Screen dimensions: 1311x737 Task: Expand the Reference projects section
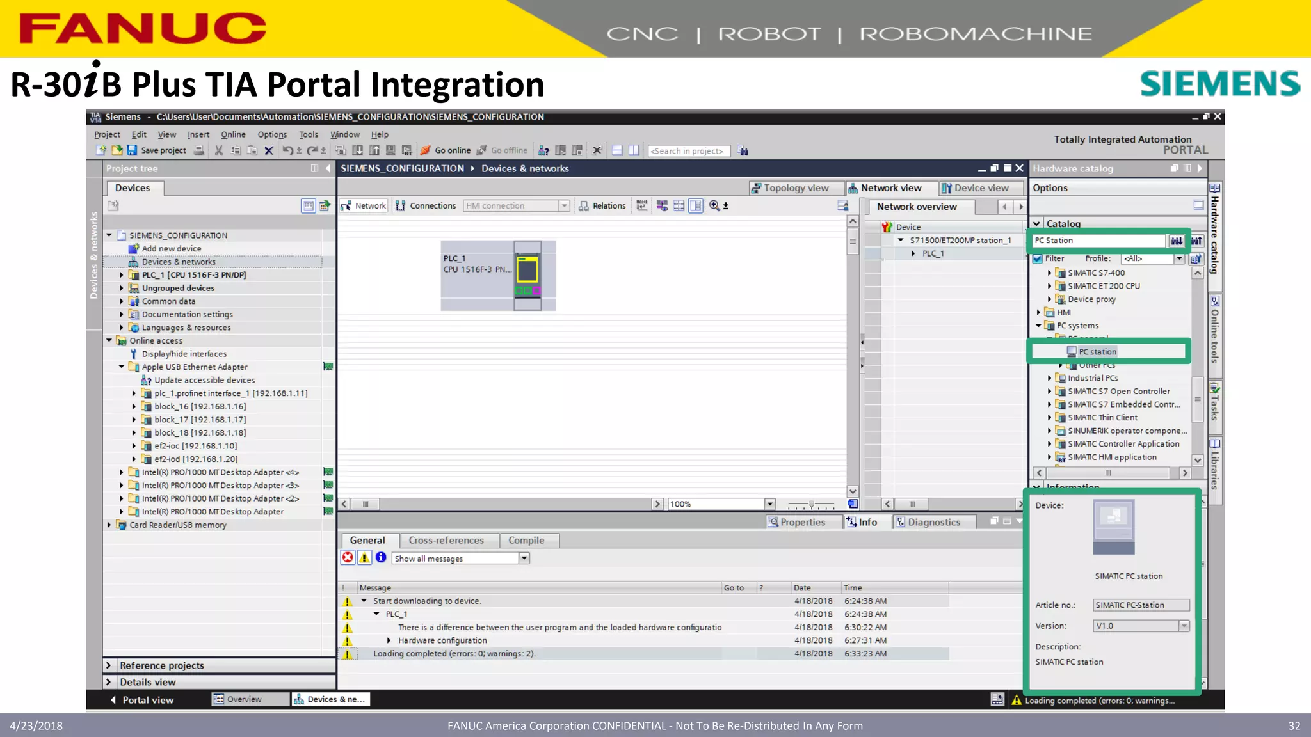point(108,665)
